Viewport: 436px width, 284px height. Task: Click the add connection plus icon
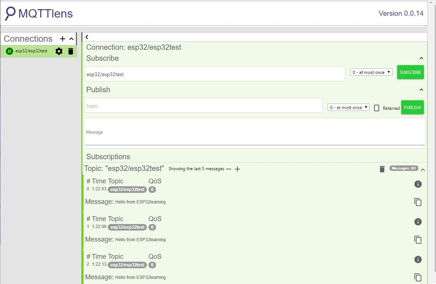point(63,39)
